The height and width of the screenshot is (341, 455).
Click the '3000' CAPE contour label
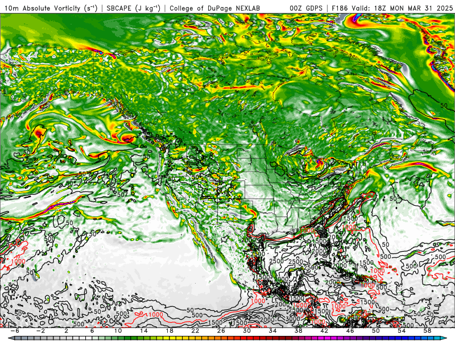click(x=292, y=318)
